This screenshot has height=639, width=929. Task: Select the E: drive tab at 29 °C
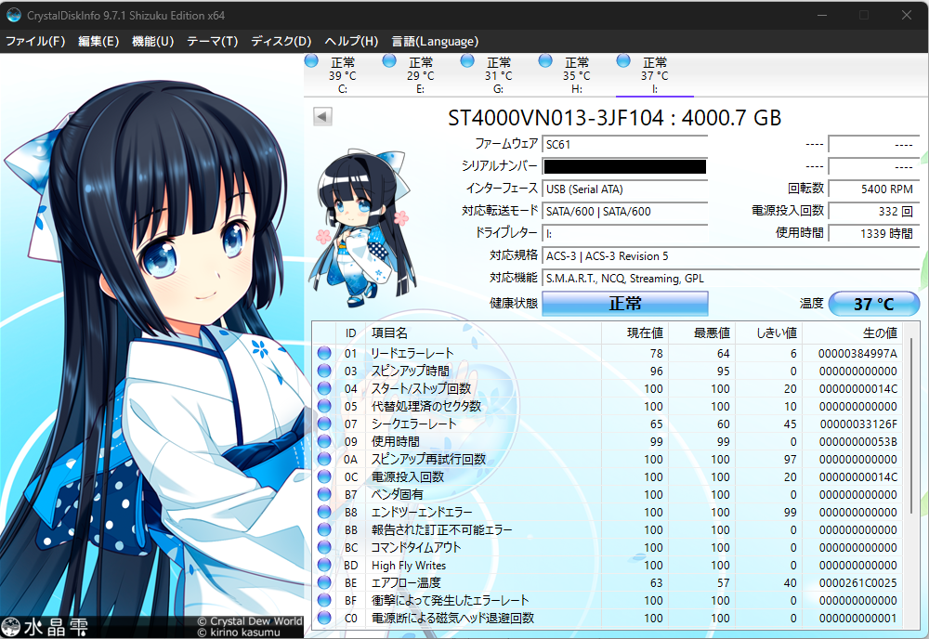pos(420,74)
